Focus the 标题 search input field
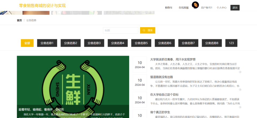The height and width of the screenshot is (118, 257). (121, 30)
